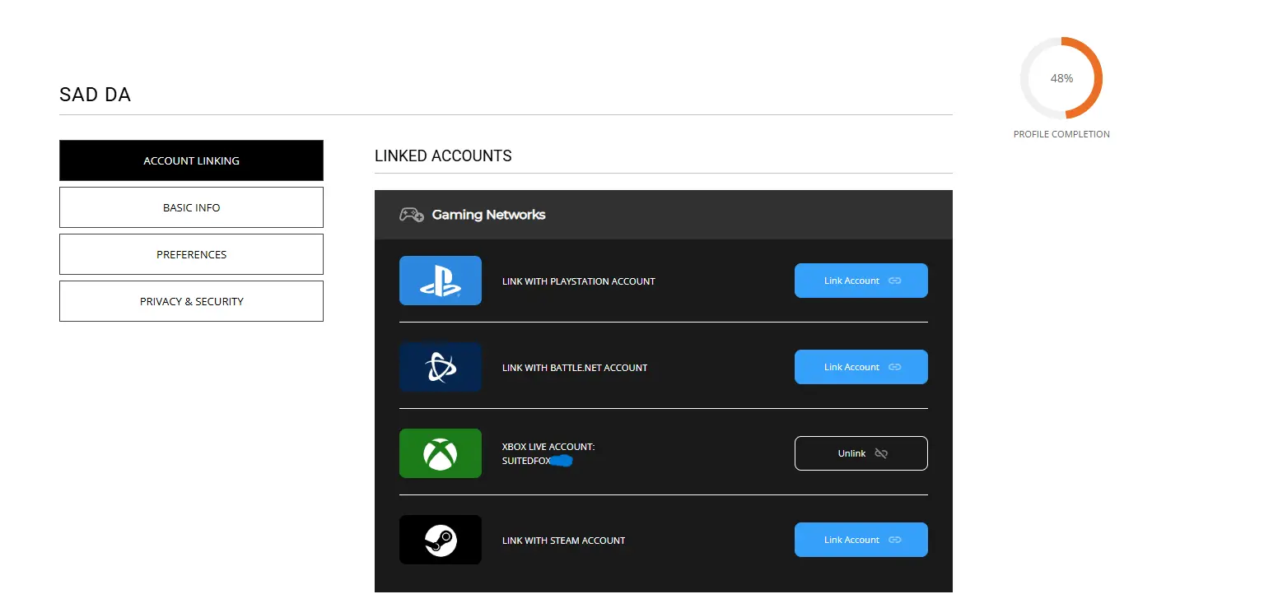
Task: Click the SAD DA profile name heading
Action: [95, 95]
